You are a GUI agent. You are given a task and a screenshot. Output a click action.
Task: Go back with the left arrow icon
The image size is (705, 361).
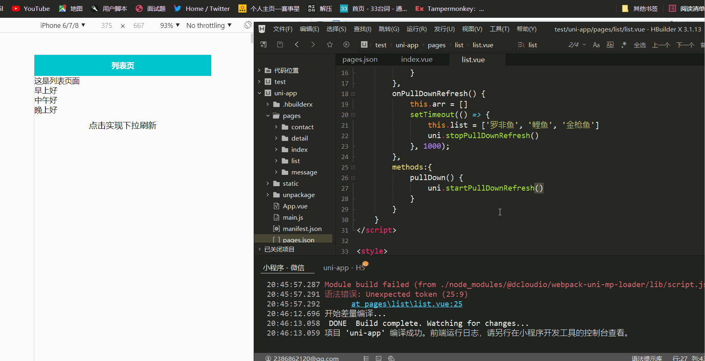coord(297,44)
